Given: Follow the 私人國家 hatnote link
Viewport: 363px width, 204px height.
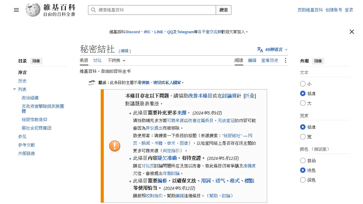Looking at the screenshot, I should (173, 83).
